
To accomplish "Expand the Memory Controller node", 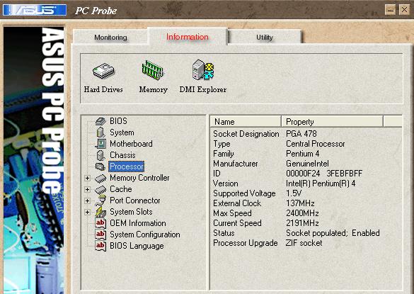I will tap(87, 179).
